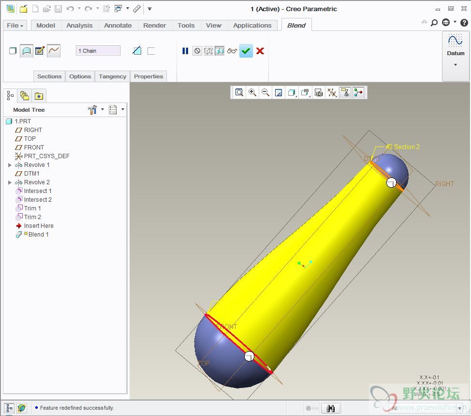Screen dimensions: 471x416
Task: Open Customize Quick Access Toolbar dropdown
Action: tap(149, 9)
